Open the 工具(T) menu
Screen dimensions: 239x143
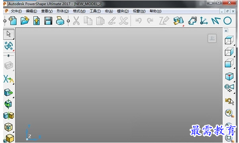95,11
